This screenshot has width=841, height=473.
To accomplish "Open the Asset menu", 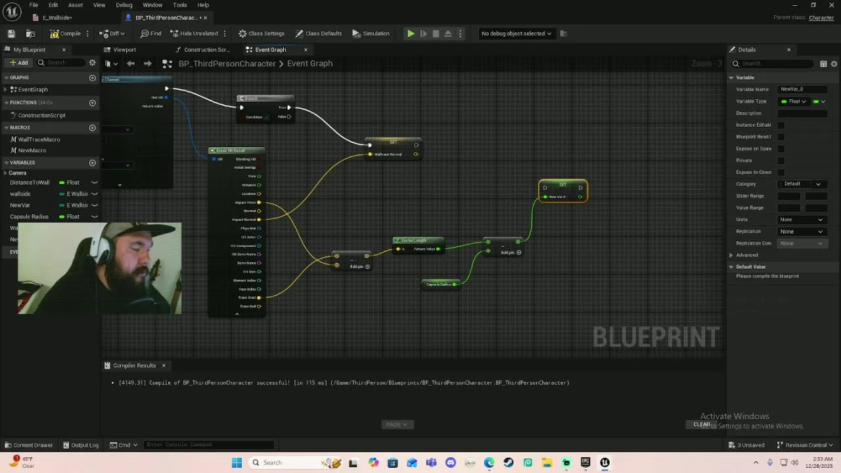I will tap(76, 5).
